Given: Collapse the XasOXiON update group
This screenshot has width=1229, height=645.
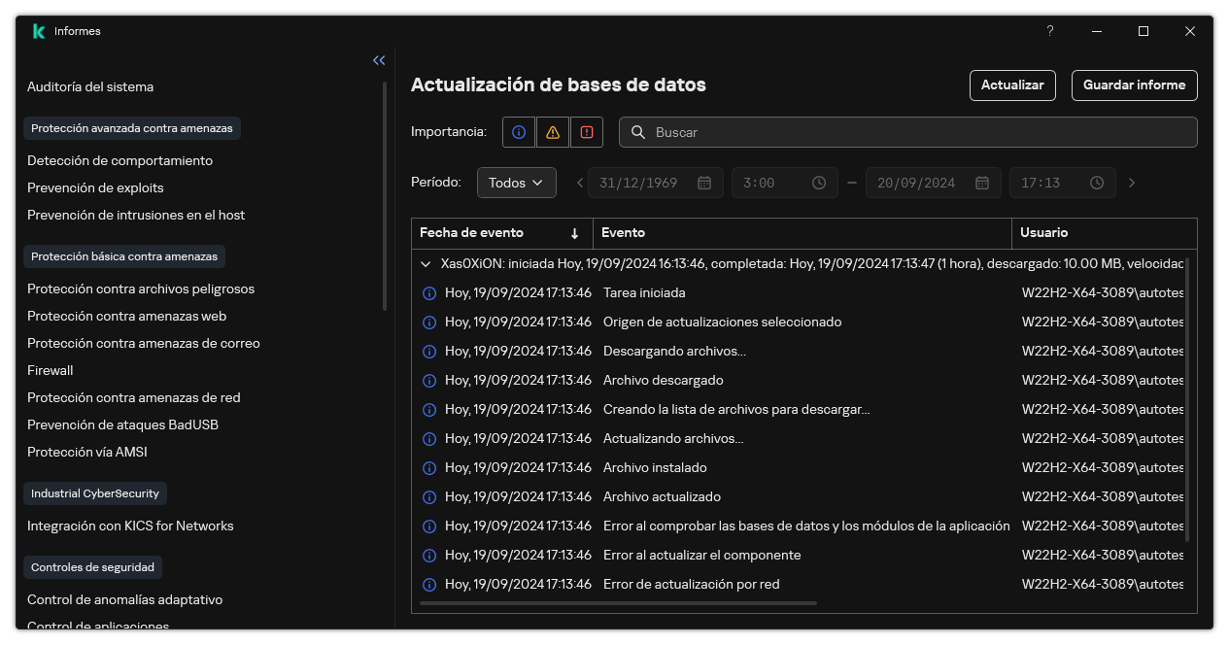Looking at the screenshot, I should [x=425, y=262].
